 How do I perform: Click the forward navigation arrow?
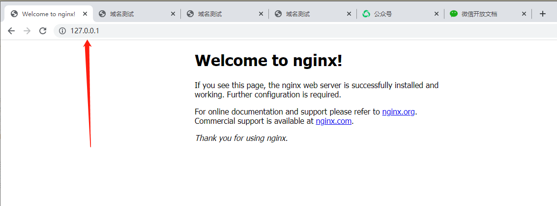[x=27, y=31]
